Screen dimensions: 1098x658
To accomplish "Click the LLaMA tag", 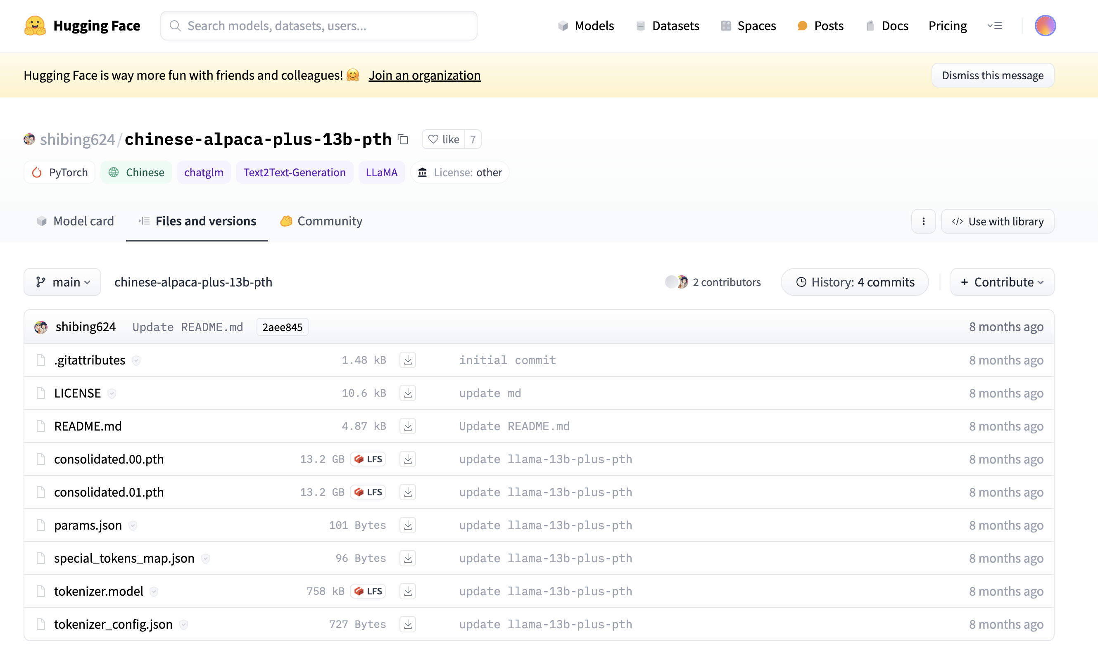I will coord(382,172).
